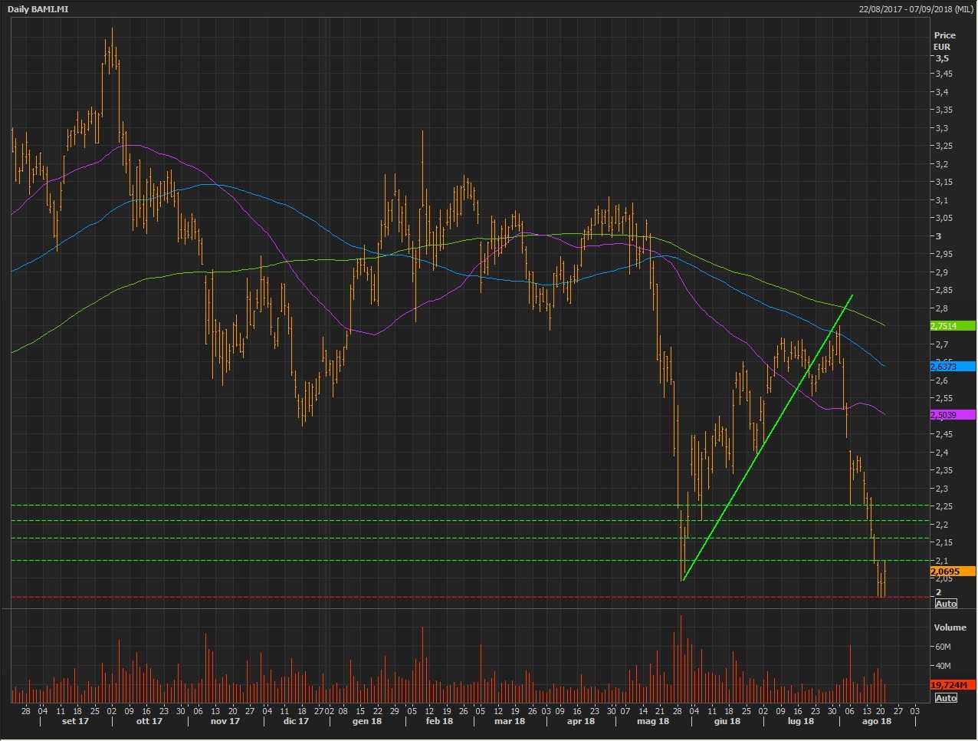Jump to gen 18 on the time axis

pos(366,721)
